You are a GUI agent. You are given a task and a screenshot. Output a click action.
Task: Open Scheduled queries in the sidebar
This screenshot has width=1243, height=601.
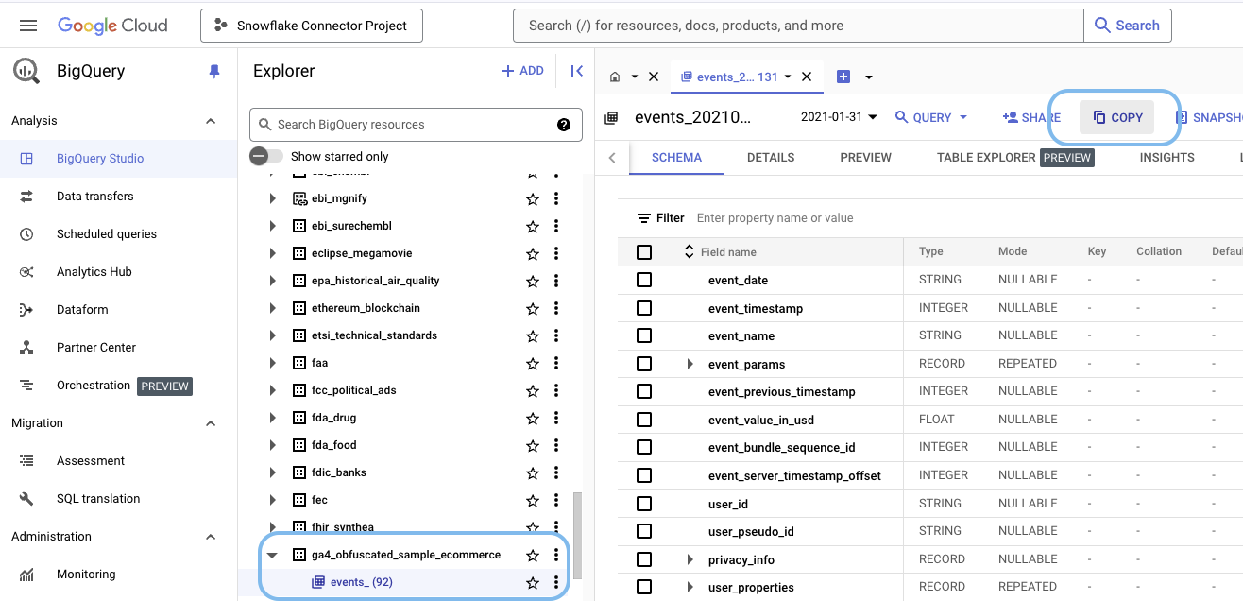pos(106,234)
